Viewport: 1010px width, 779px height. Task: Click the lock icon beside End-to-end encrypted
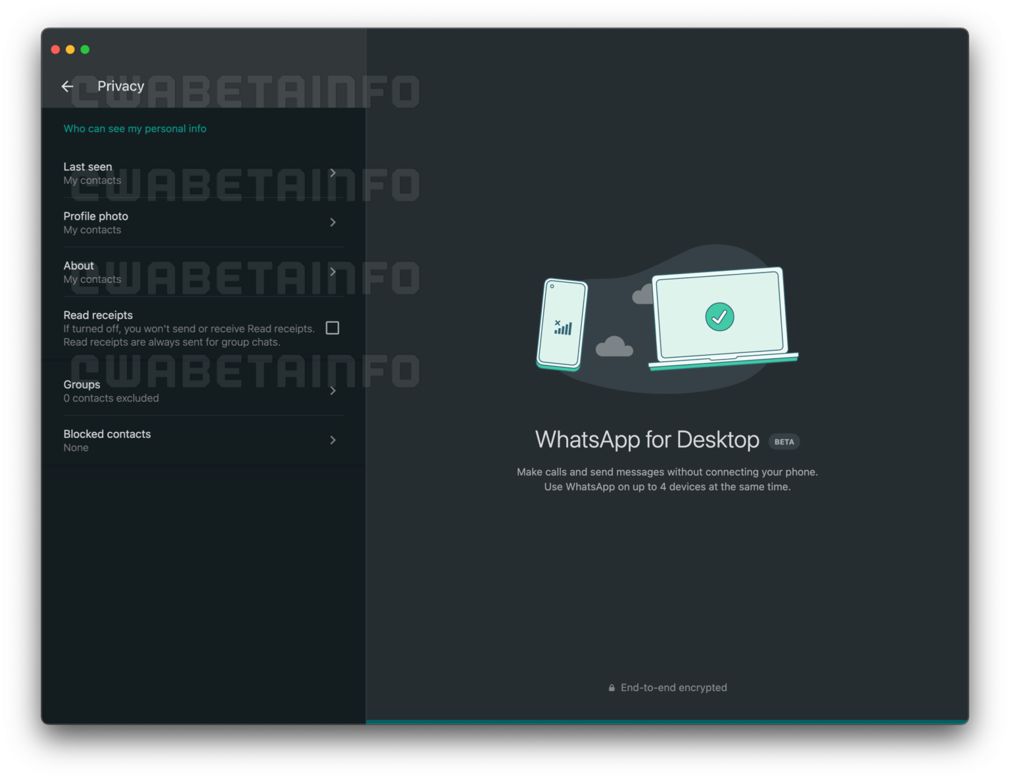611,687
